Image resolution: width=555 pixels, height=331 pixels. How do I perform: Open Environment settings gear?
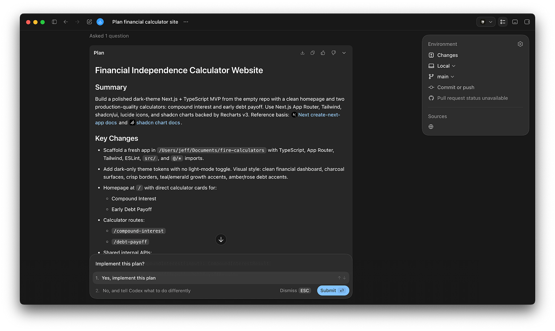(520, 44)
